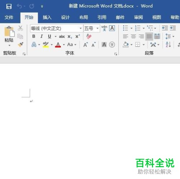Toggle character shading A
Viewport: 180px width, 179px height.
104,44
